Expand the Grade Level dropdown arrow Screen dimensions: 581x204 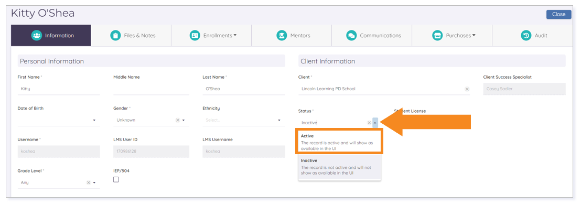point(94,183)
